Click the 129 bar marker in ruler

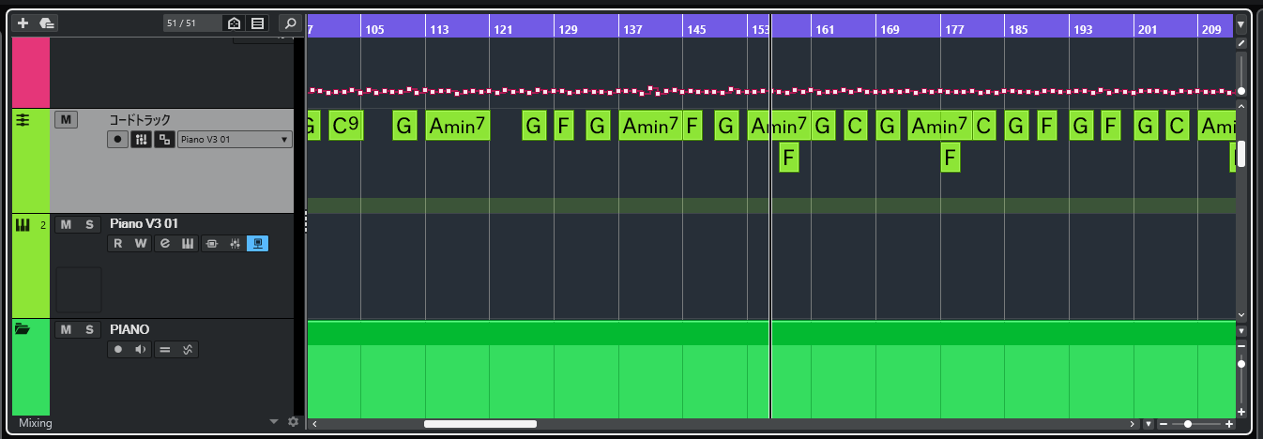(x=568, y=29)
